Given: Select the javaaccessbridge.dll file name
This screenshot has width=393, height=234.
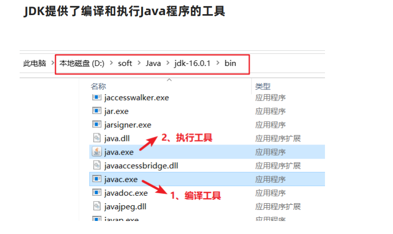Looking at the screenshot, I should pos(141,166).
